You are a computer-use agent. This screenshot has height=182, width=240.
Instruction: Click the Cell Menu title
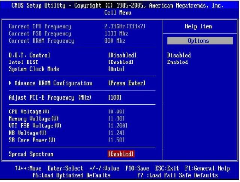pos(120,12)
